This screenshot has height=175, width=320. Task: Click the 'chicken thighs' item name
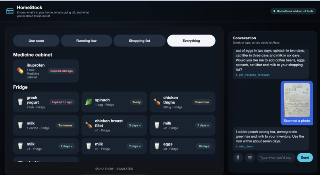coord(170,100)
